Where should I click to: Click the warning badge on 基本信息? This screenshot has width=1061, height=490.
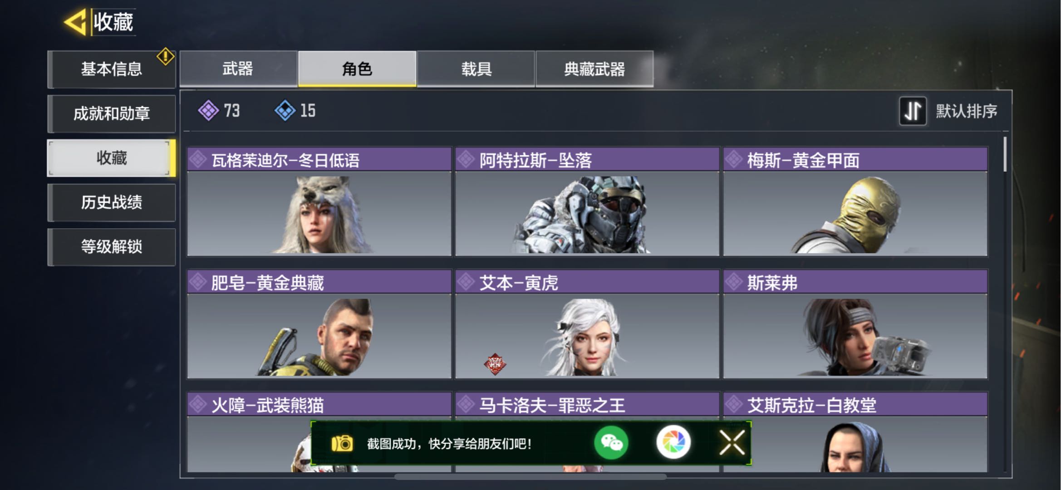(x=166, y=57)
